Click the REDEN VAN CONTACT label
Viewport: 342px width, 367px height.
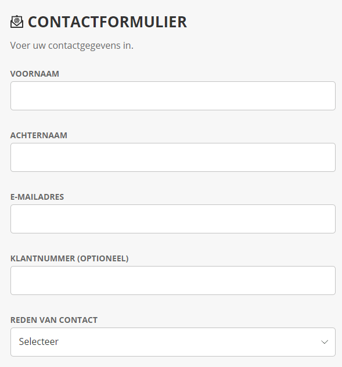pyautogui.click(x=54, y=320)
